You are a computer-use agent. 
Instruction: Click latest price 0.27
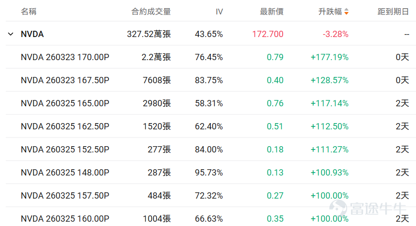[x=275, y=196]
